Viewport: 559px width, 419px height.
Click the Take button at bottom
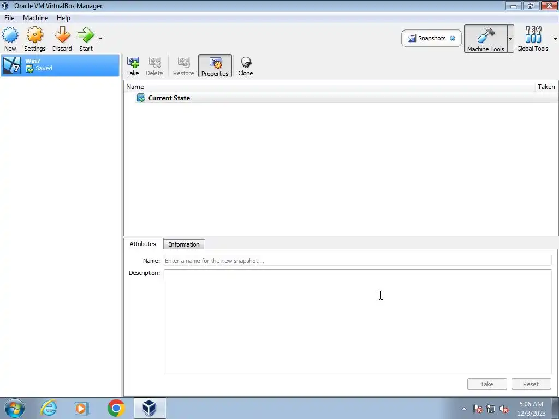486,384
